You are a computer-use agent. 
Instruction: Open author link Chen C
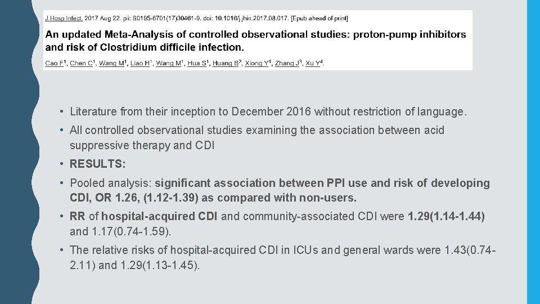point(80,64)
